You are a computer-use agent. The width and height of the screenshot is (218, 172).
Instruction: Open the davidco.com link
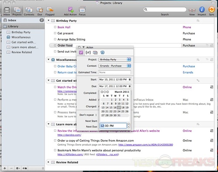coord(69,135)
